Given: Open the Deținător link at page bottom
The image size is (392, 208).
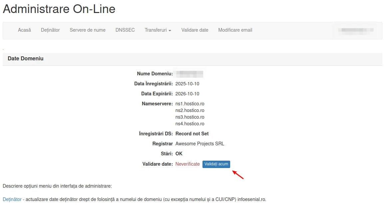Looking at the screenshot, I should pos(12,199).
